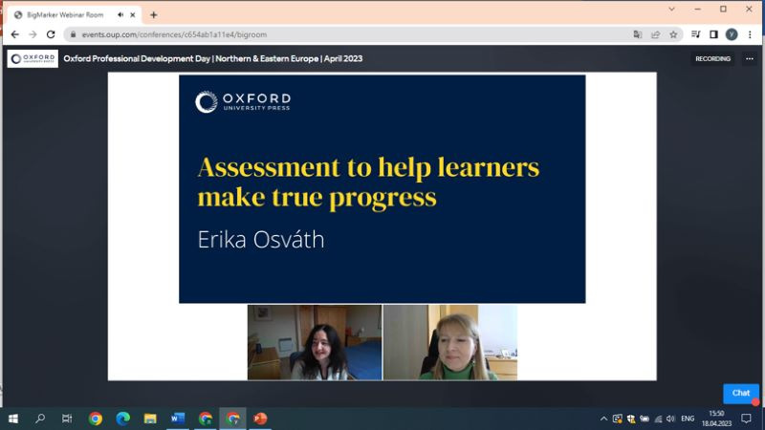Open Windows taskbar search
This screenshot has height=430, width=765.
point(40,419)
